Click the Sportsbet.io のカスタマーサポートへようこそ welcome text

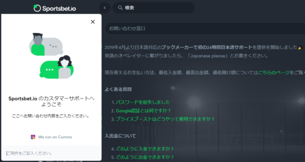click(x=51, y=101)
